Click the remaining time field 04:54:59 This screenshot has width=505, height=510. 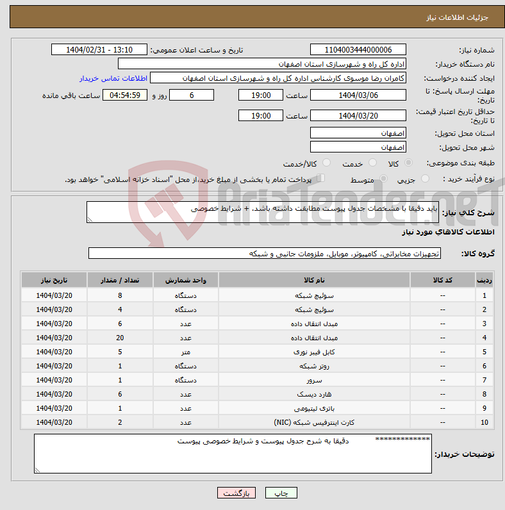(125, 95)
